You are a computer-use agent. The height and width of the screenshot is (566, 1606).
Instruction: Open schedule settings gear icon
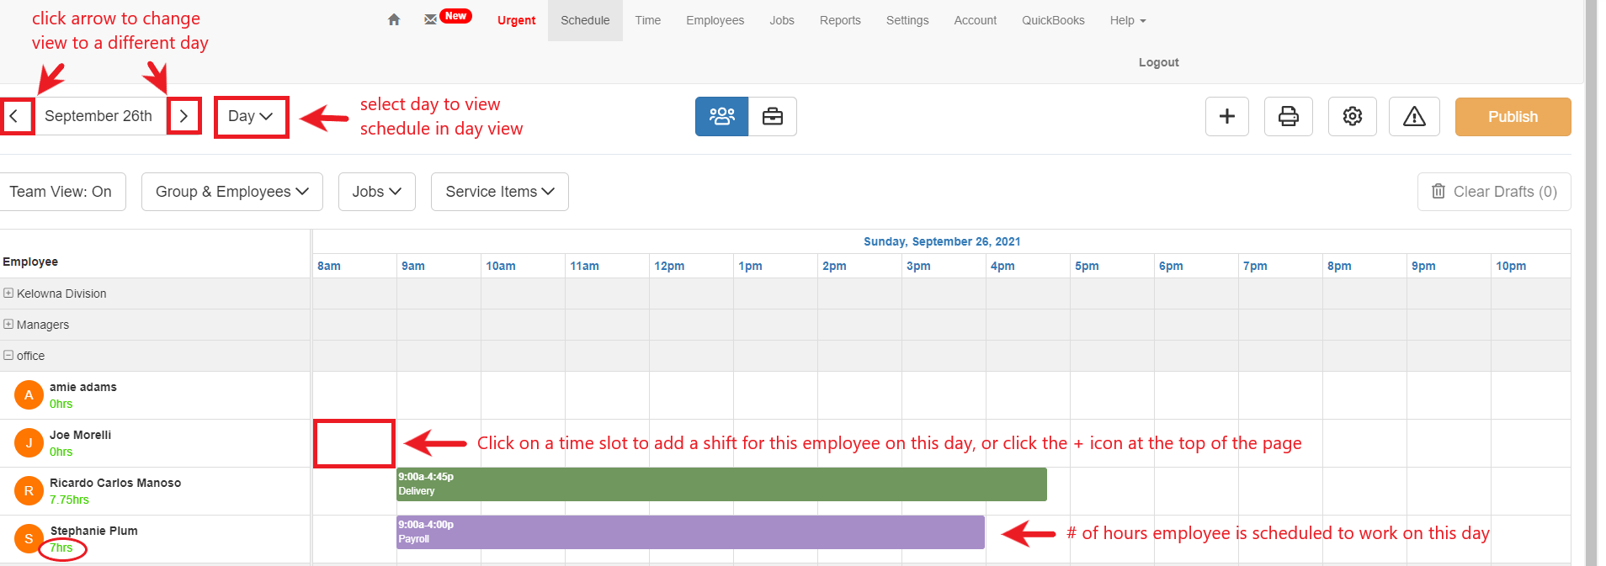click(1352, 116)
